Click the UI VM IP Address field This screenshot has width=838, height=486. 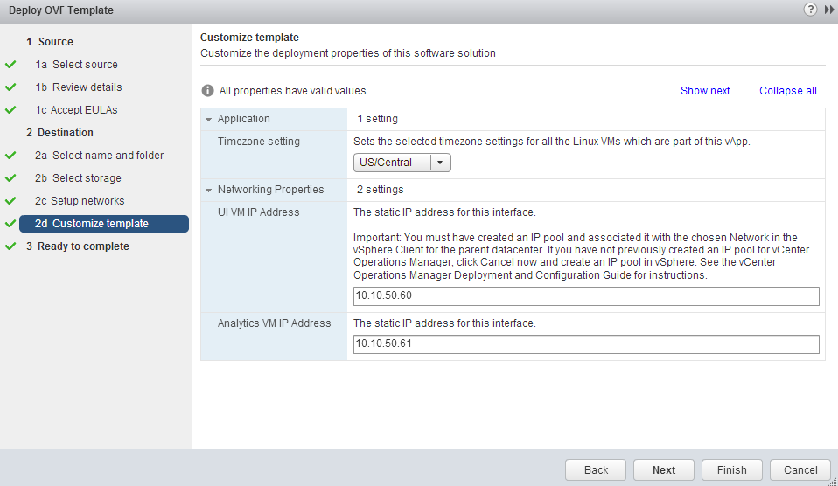[585, 296]
